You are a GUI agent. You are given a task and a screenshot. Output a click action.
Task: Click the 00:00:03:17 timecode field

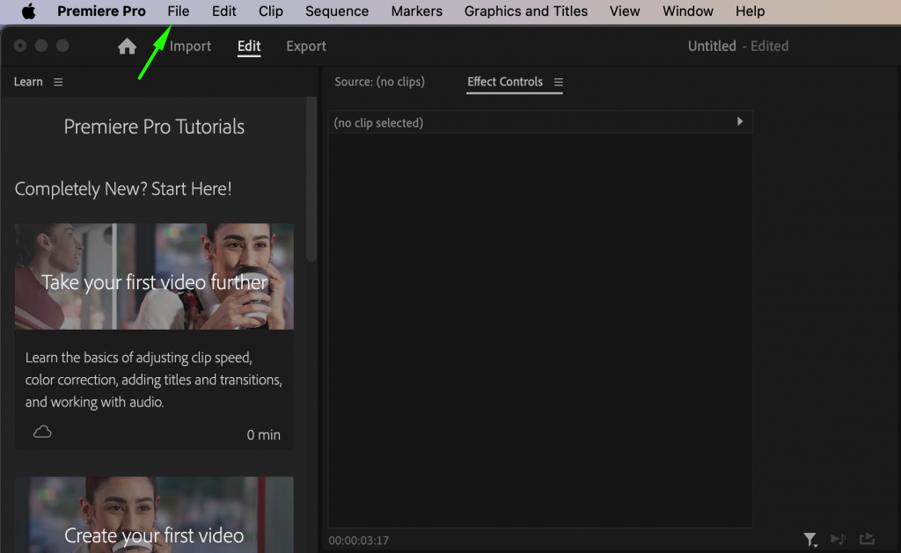(358, 539)
